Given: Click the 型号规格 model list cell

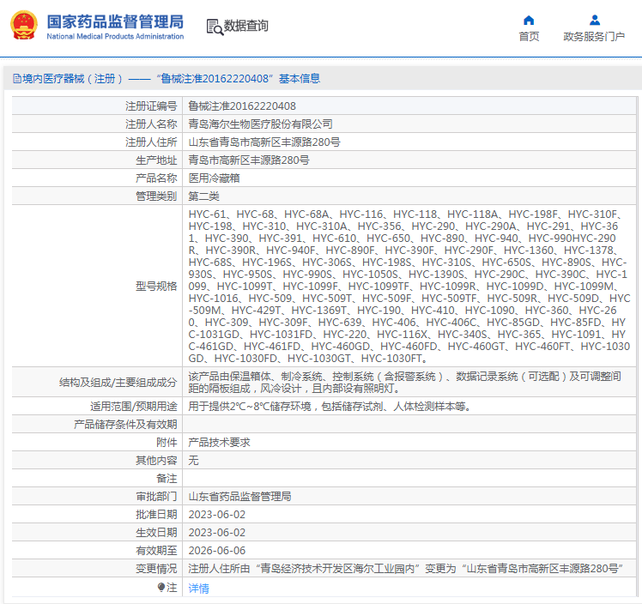Looking at the screenshot, I should (409, 286).
